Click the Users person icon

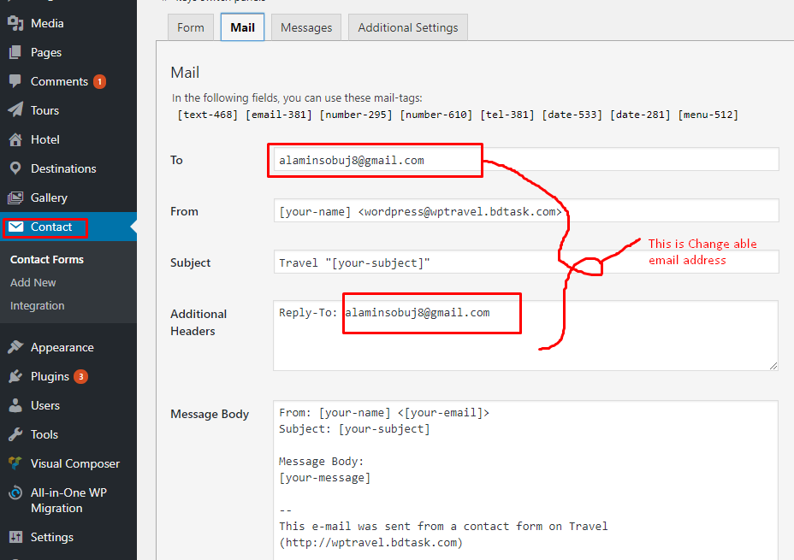click(x=15, y=405)
